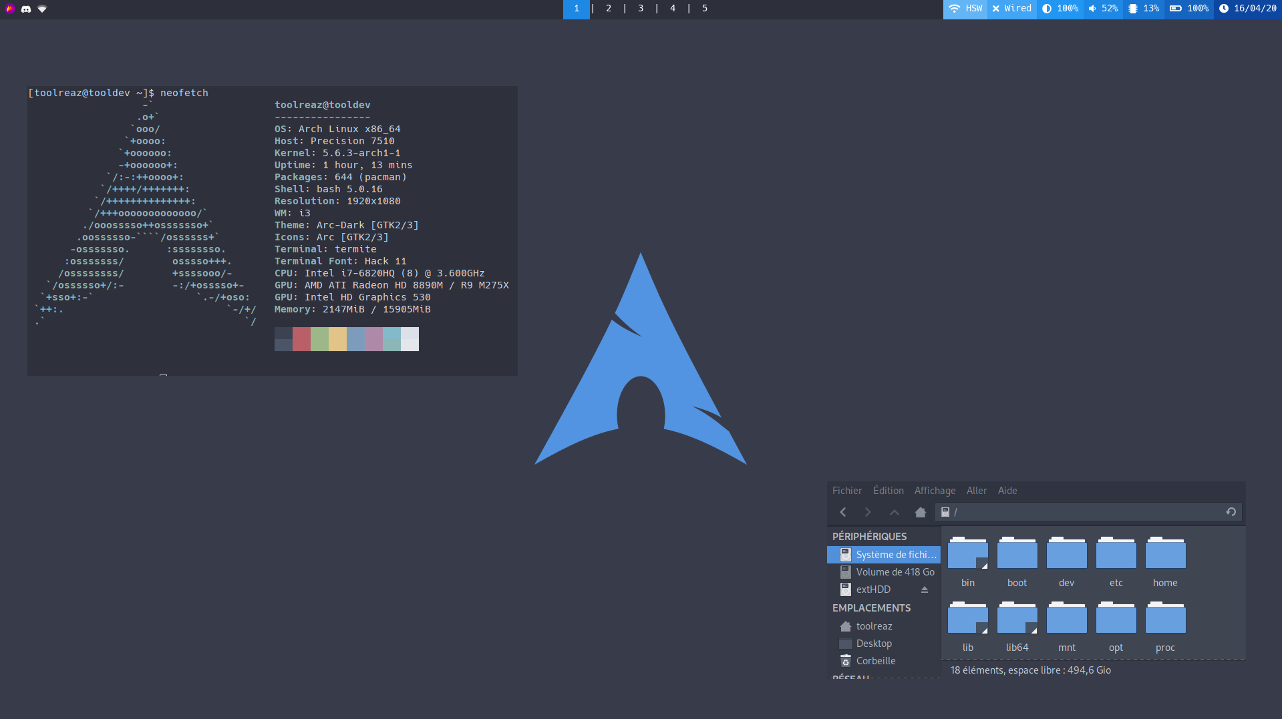Click the CPU 13% module

(1144, 9)
